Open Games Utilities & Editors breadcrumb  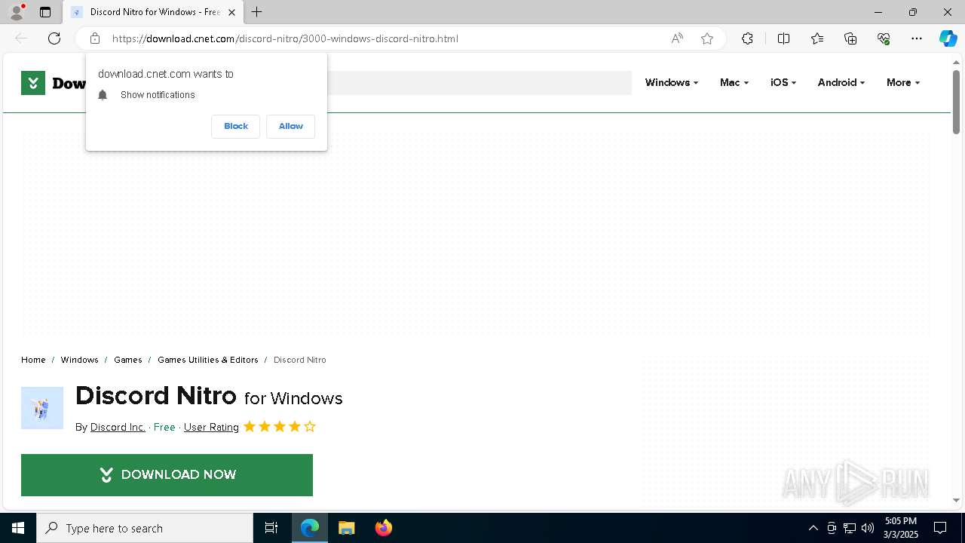208,360
